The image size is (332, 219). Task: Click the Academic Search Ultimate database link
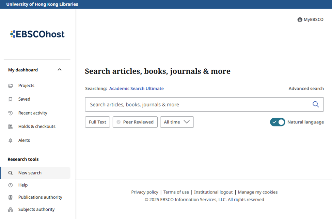coord(136,88)
